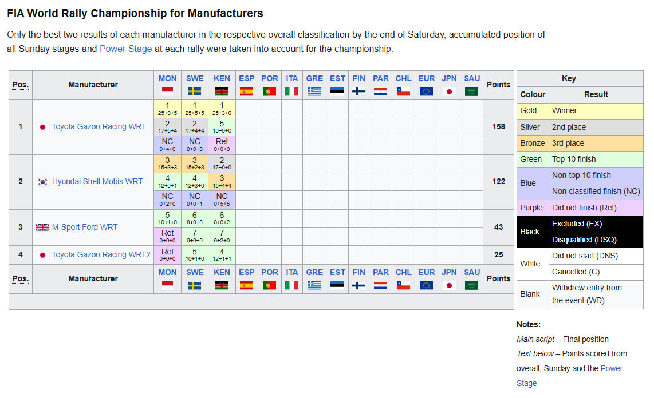Click the EUR link in bottom header row

[x=426, y=272]
